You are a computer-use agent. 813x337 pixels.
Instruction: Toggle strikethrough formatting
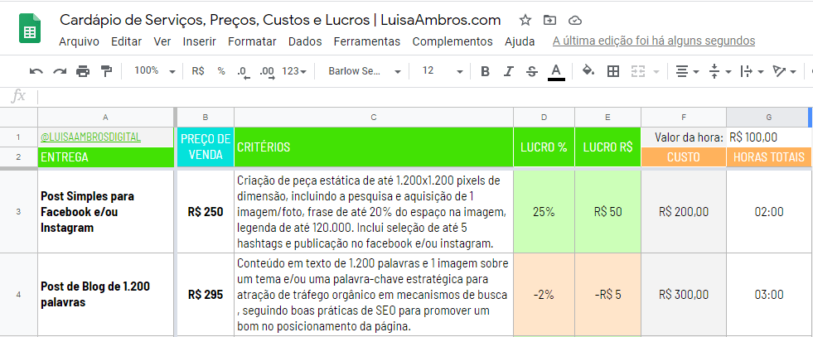tap(531, 72)
